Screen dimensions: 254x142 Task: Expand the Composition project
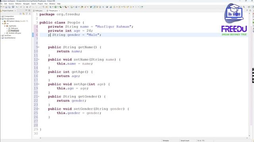pyautogui.click(x=1, y=17)
